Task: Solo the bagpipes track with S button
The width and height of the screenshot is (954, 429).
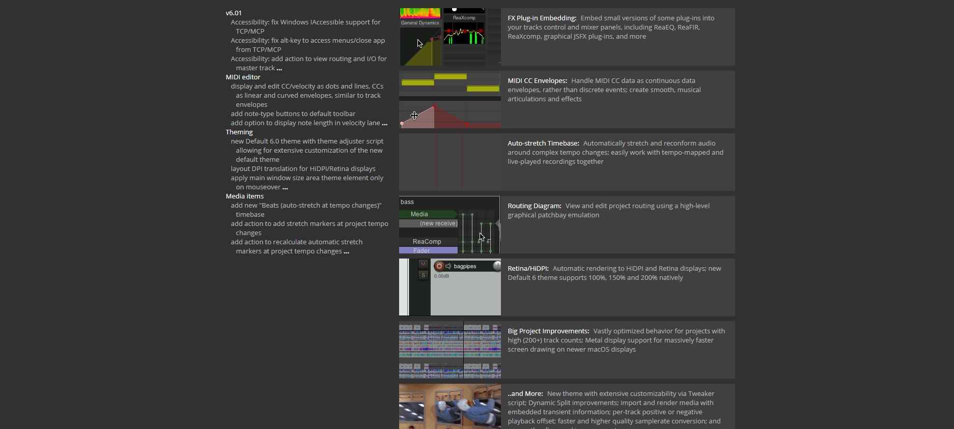Action: [x=423, y=275]
